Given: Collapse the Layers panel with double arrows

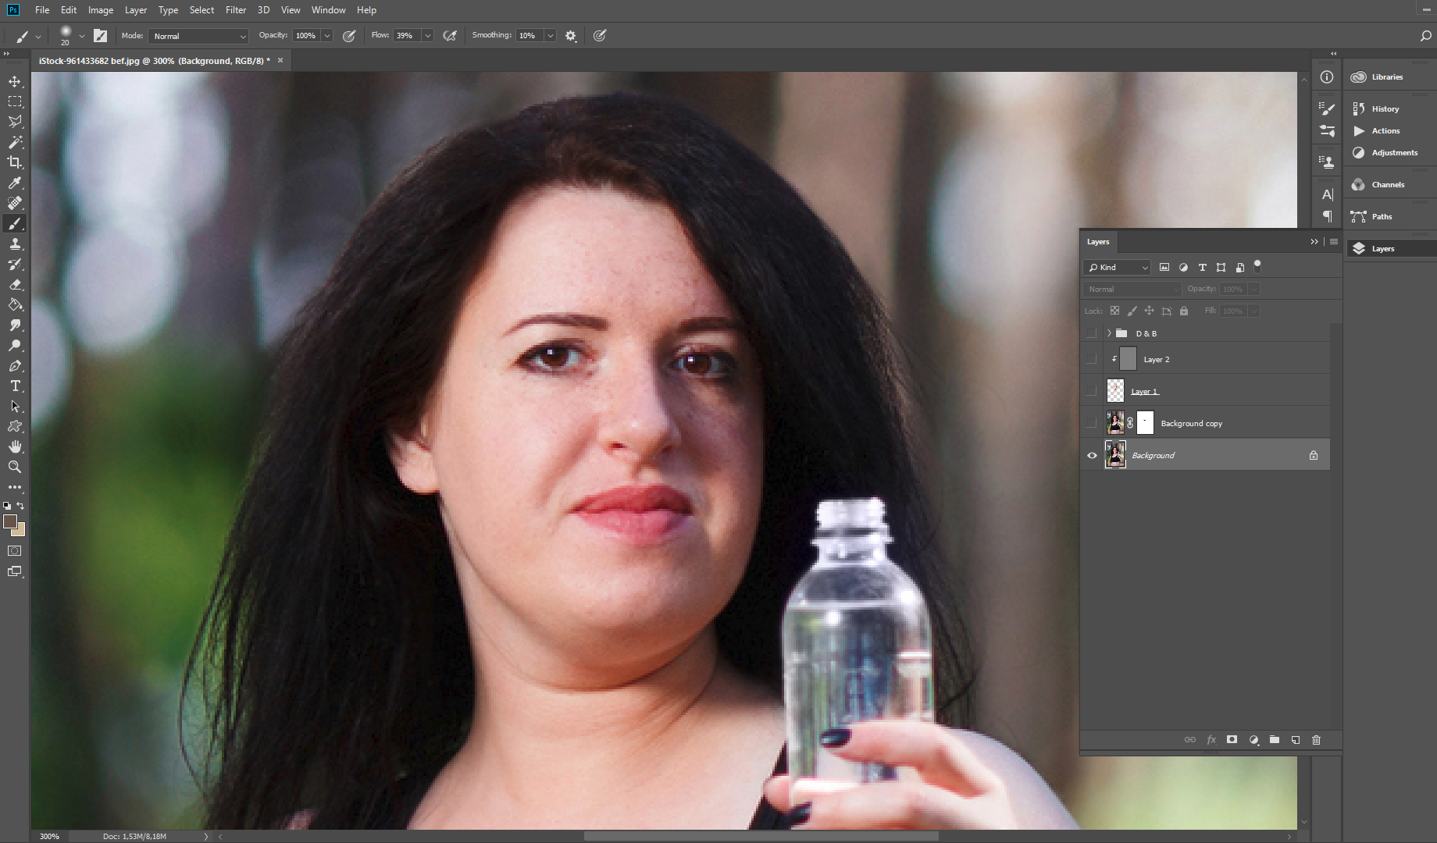Looking at the screenshot, I should click(x=1314, y=242).
